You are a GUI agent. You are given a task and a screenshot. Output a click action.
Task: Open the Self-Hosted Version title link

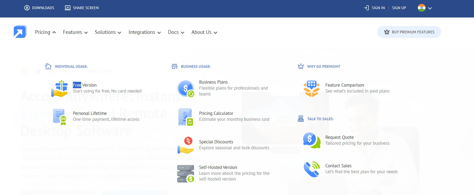pyautogui.click(x=218, y=167)
